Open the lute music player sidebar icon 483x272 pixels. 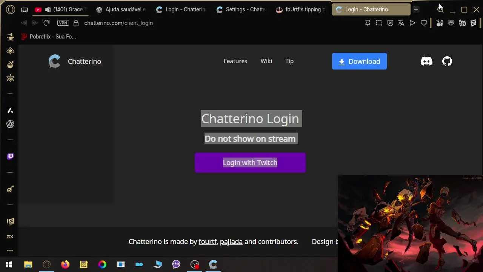pyautogui.click(x=11, y=189)
